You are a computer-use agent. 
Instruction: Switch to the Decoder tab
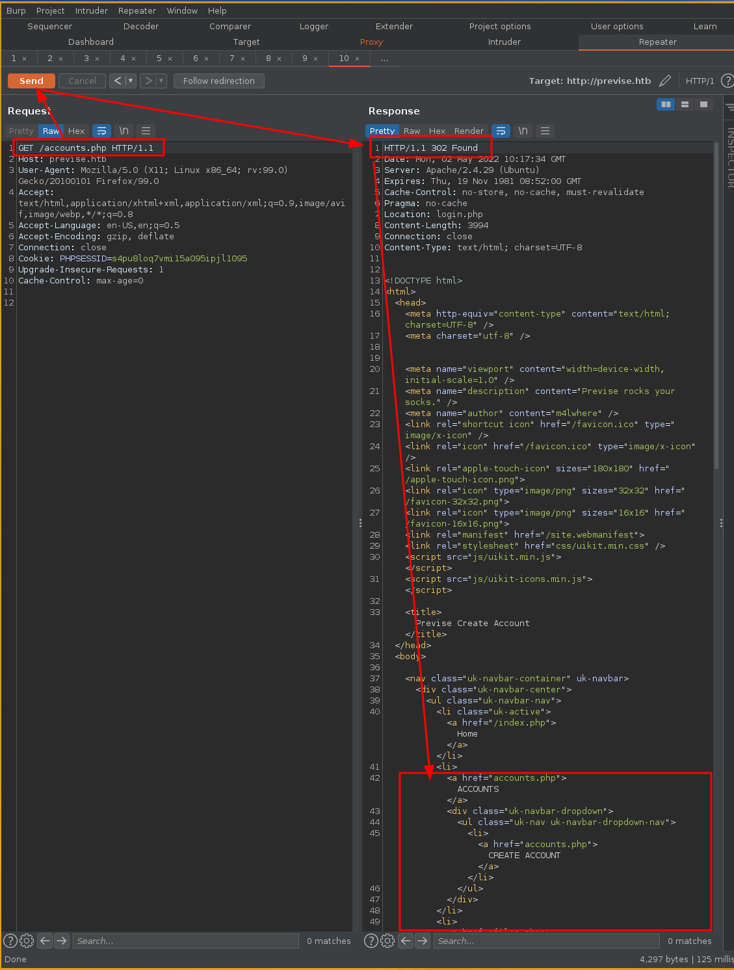click(141, 26)
